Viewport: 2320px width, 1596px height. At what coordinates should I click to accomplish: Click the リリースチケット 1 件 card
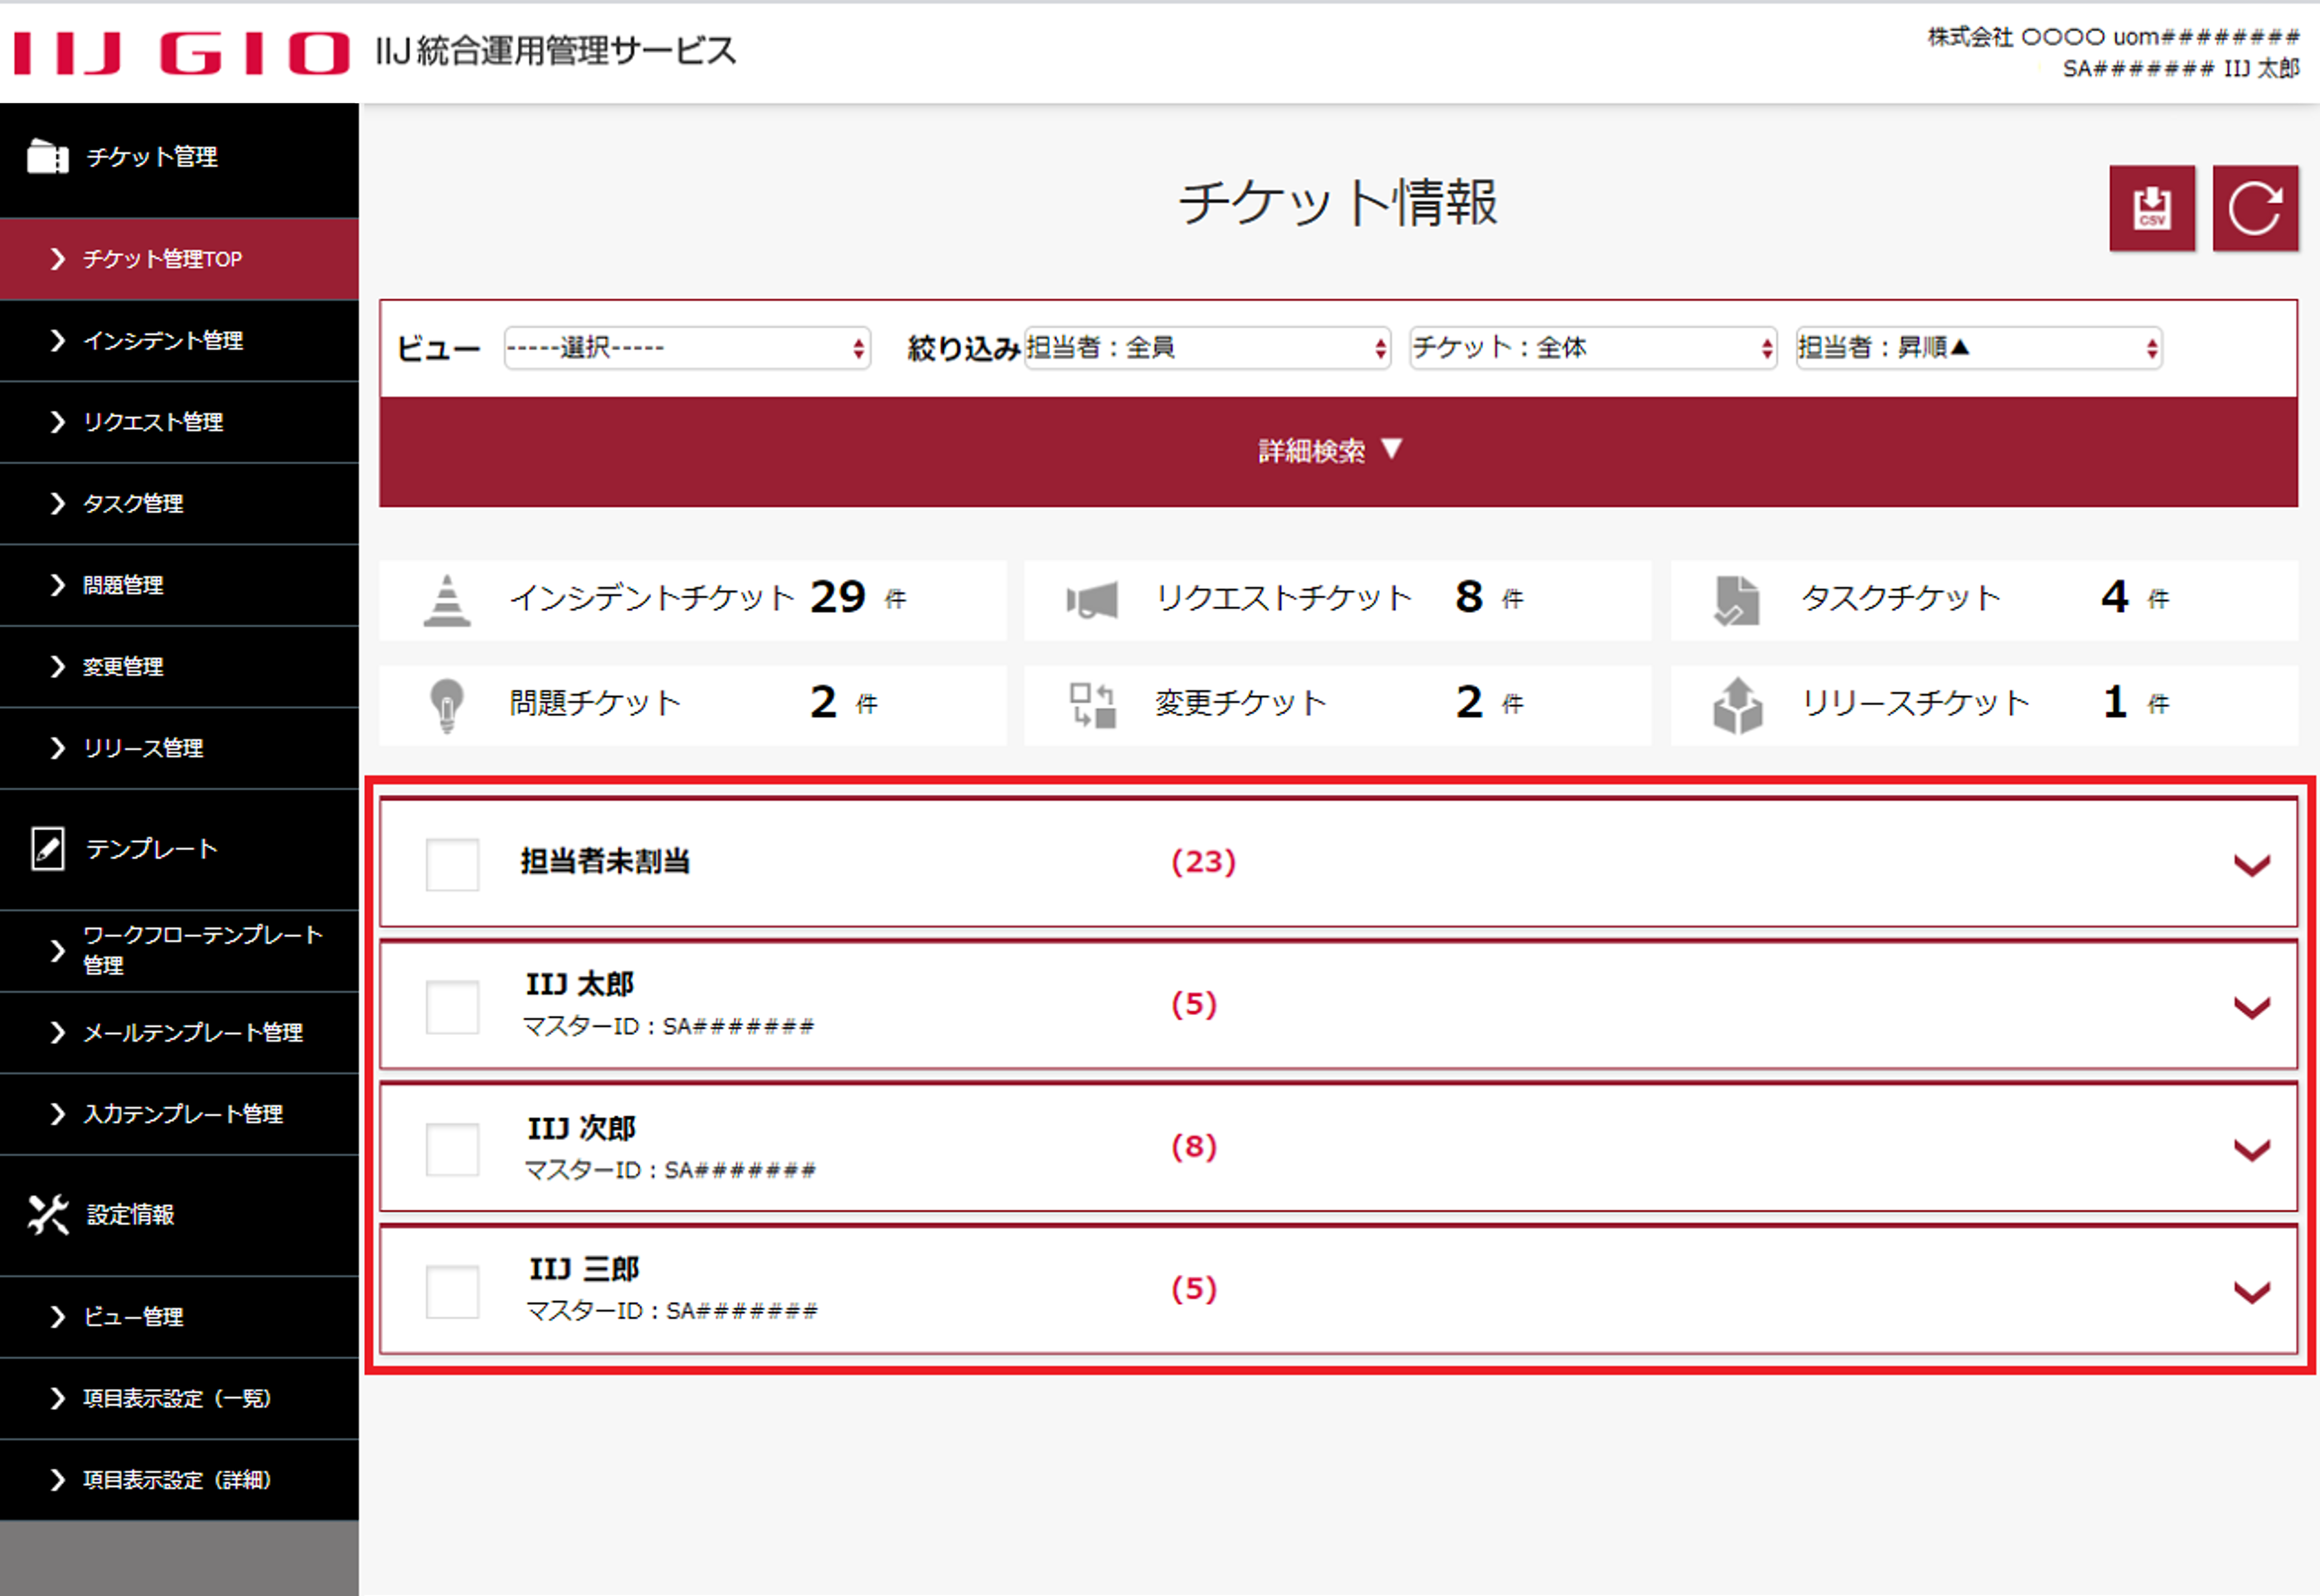point(1984,705)
